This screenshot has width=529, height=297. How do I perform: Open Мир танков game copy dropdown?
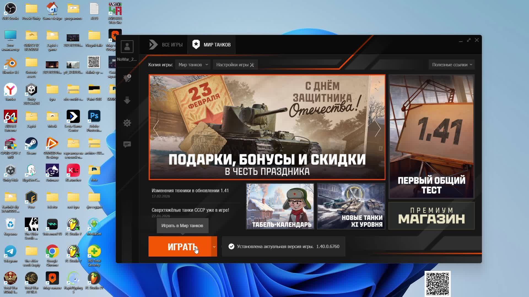tap(193, 65)
